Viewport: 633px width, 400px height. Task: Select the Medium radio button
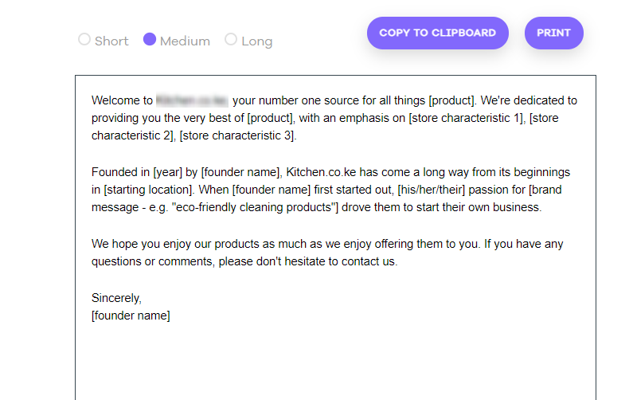point(150,39)
